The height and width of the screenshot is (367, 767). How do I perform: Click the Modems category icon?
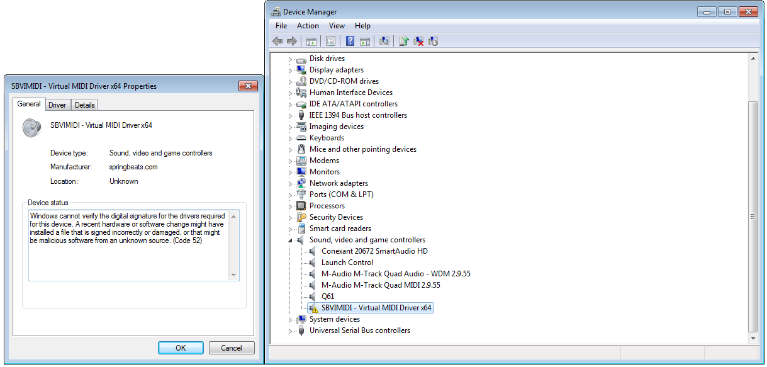click(301, 161)
